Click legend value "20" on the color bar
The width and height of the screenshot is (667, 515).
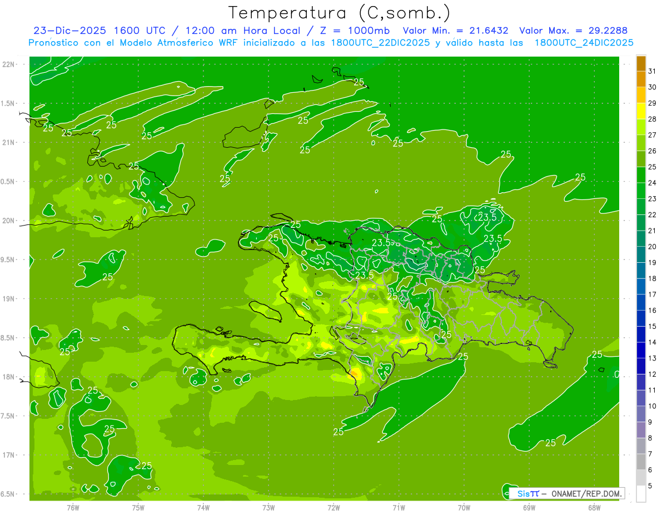point(653,247)
